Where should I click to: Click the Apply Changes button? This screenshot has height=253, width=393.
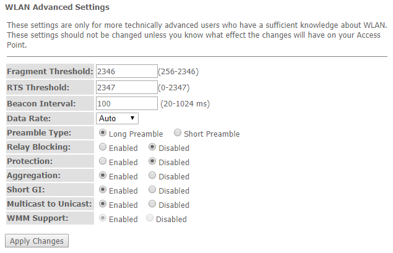click(37, 241)
